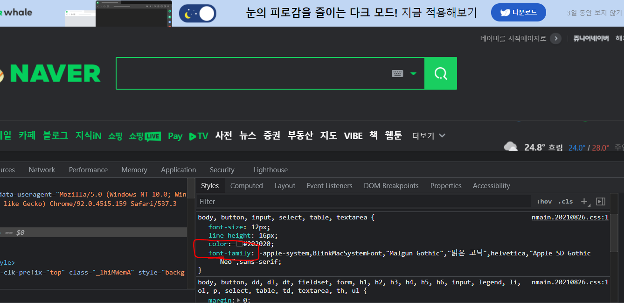Open the Naver TV navigation icon
Viewport: 624px width, 303px height.
coord(199,136)
